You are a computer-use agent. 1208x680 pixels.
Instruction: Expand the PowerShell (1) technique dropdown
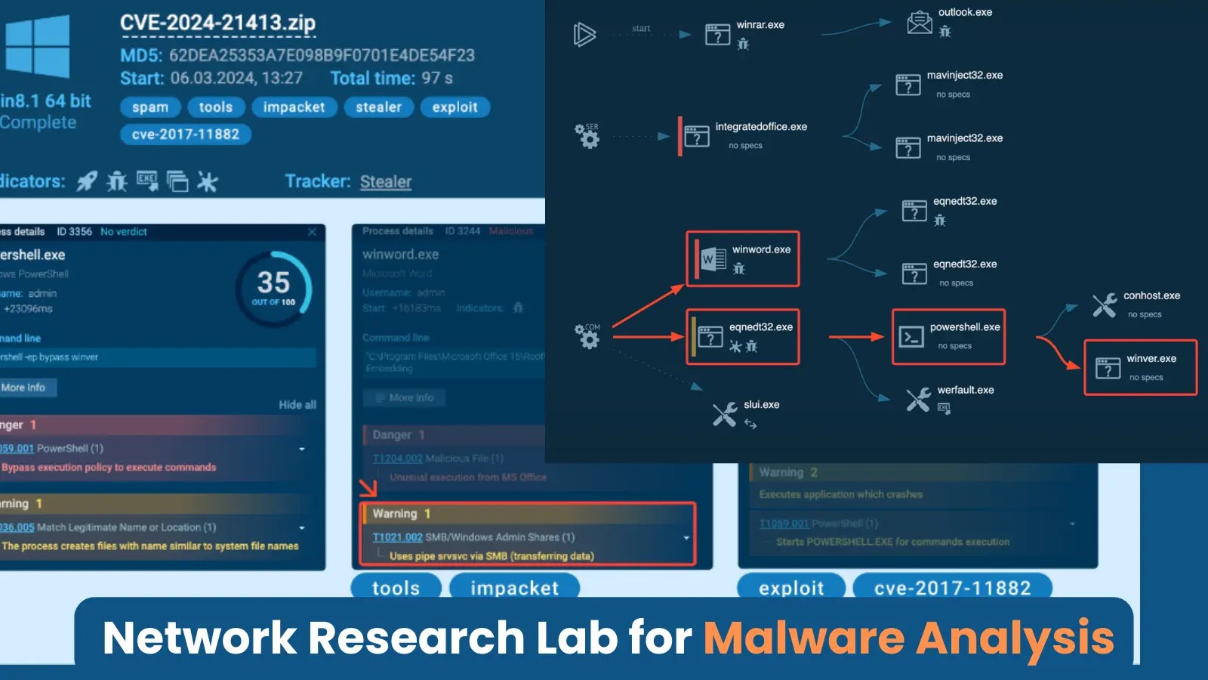[302, 449]
